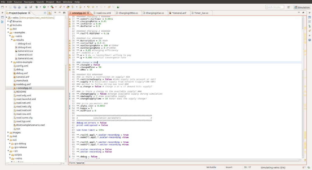The image size is (312, 170).
Task: Toggle Link with Editor in Project Explorer
Action: (49, 13)
